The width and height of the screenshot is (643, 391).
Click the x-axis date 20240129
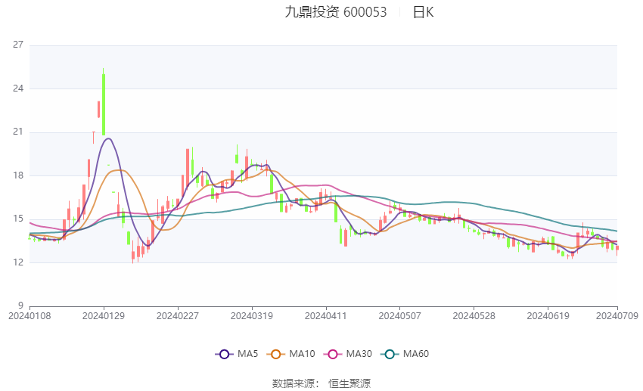tap(104, 316)
